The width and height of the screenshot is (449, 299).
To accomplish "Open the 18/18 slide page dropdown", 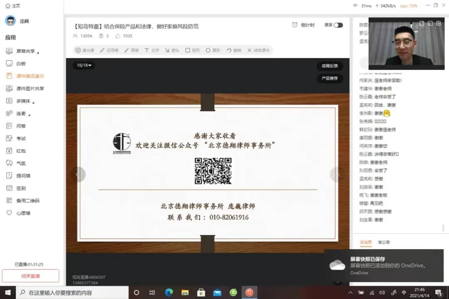I will tap(84, 65).
